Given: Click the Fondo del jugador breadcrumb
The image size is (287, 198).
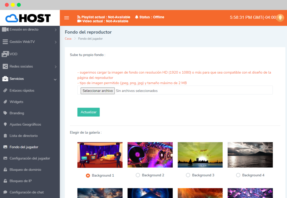Looking at the screenshot, I should click(90, 39).
